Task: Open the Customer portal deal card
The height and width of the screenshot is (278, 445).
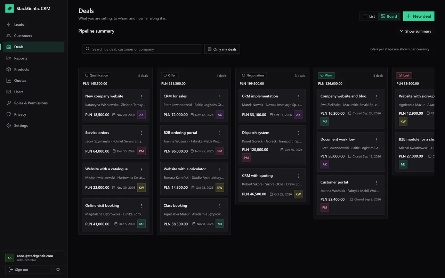Action: [351, 195]
